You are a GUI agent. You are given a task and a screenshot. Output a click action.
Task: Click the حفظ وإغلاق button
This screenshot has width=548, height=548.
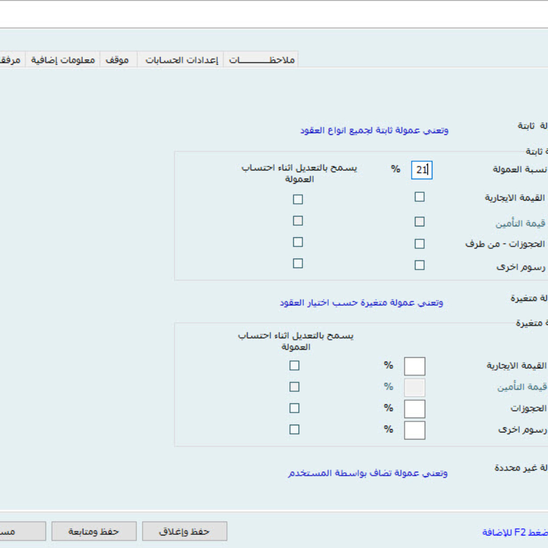185,531
